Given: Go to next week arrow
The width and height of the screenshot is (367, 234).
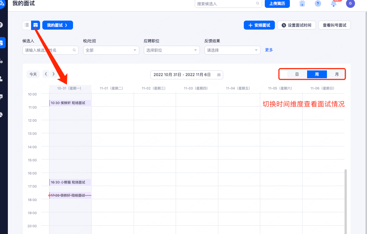Looking at the screenshot, I should (x=54, y=74).
